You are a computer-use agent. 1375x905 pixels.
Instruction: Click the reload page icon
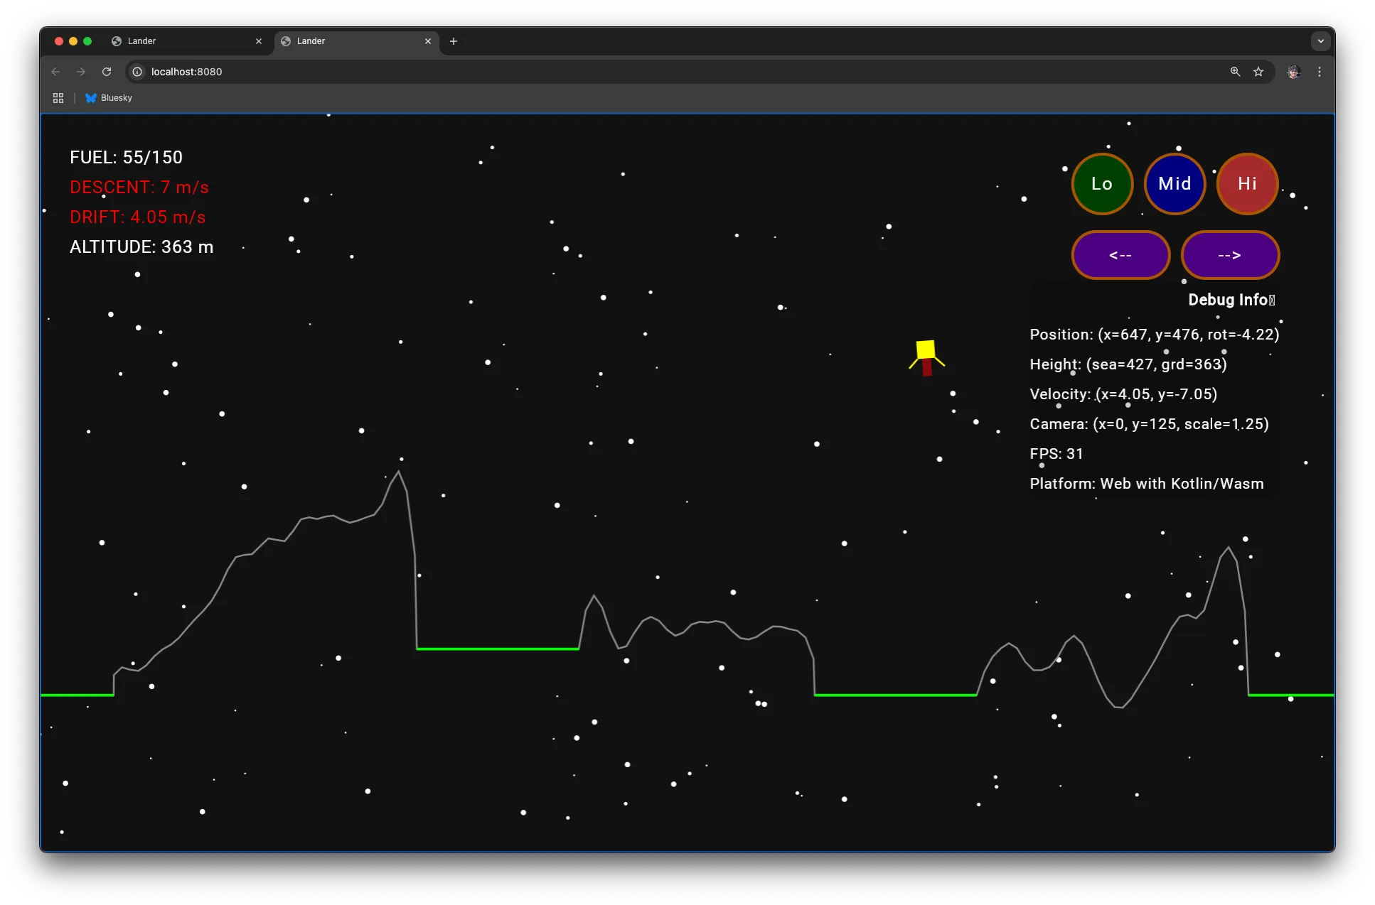pos(107,72)
